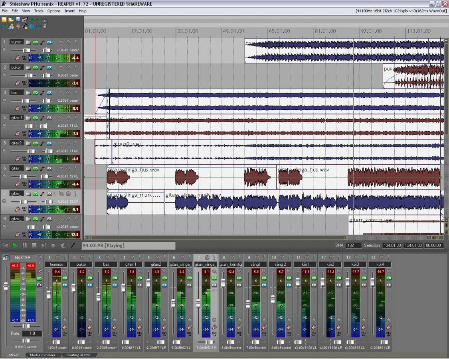
Task: Click the redo arrow icon in toolbar
Action: pyautogui.click(x=38, y=19)
